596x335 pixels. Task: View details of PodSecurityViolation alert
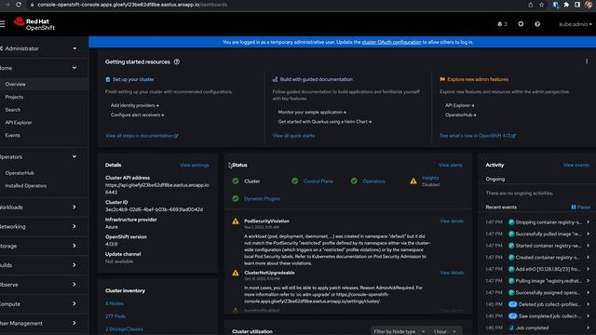(452, 221)
